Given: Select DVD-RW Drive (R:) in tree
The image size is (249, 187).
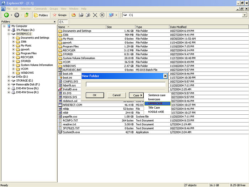Looking at the screenshot, I should 27,92.
